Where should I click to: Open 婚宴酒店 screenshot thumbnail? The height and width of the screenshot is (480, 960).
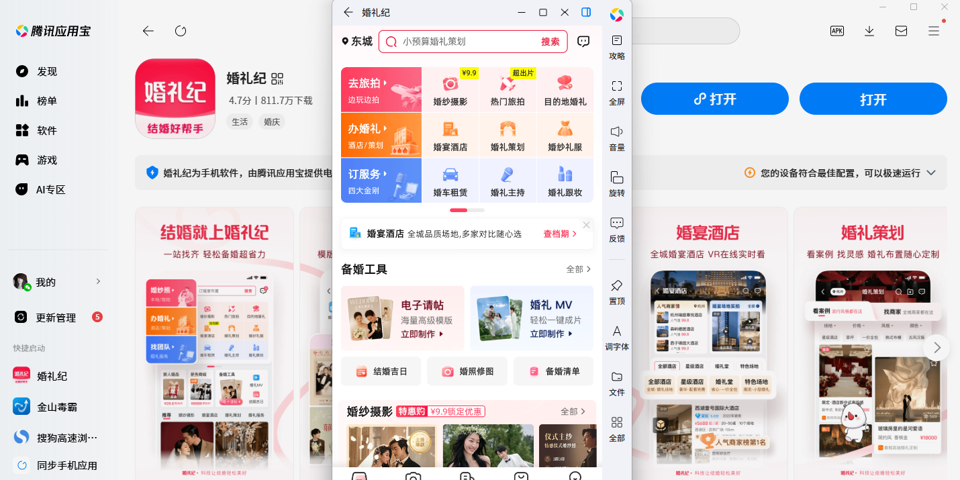(708, 343)
